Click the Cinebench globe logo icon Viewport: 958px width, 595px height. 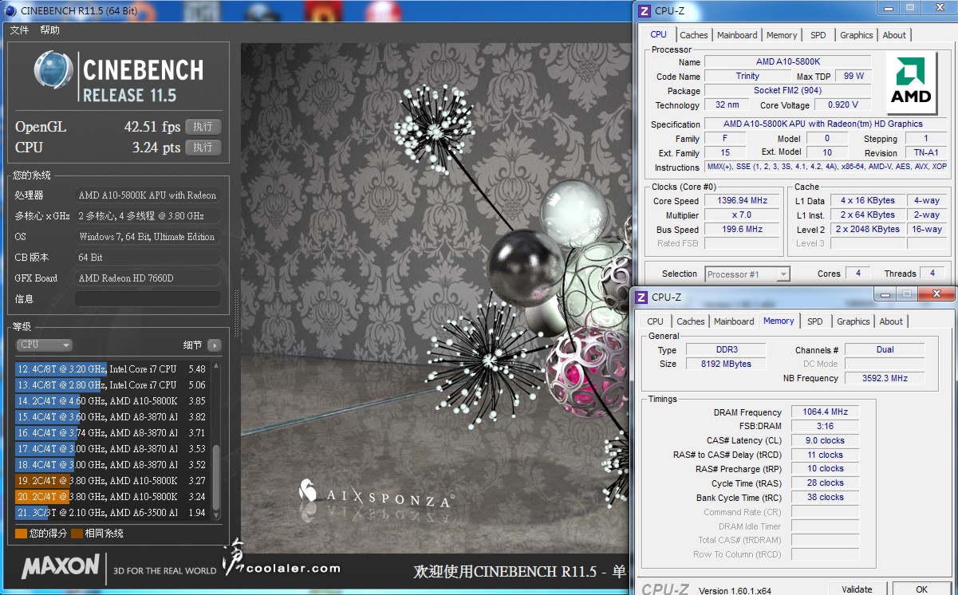(53, 70)
